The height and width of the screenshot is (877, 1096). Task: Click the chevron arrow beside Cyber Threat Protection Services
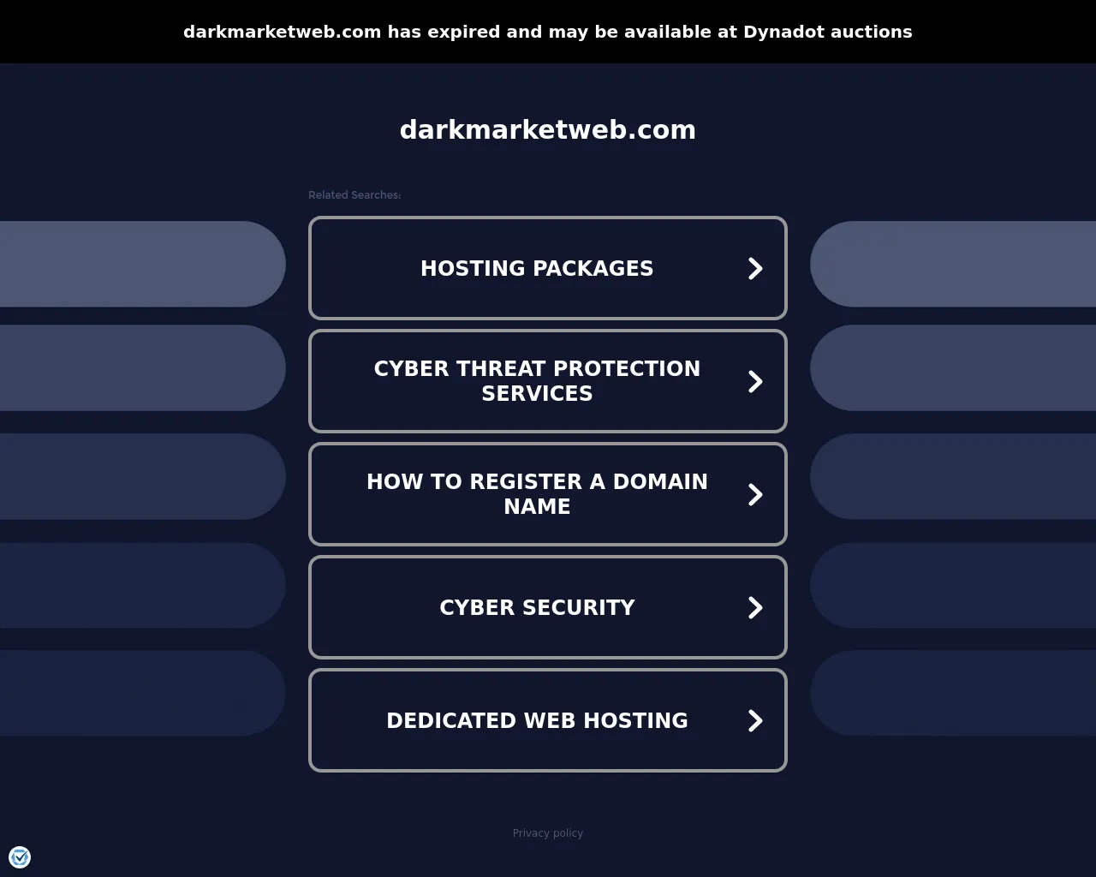[755, 381]
